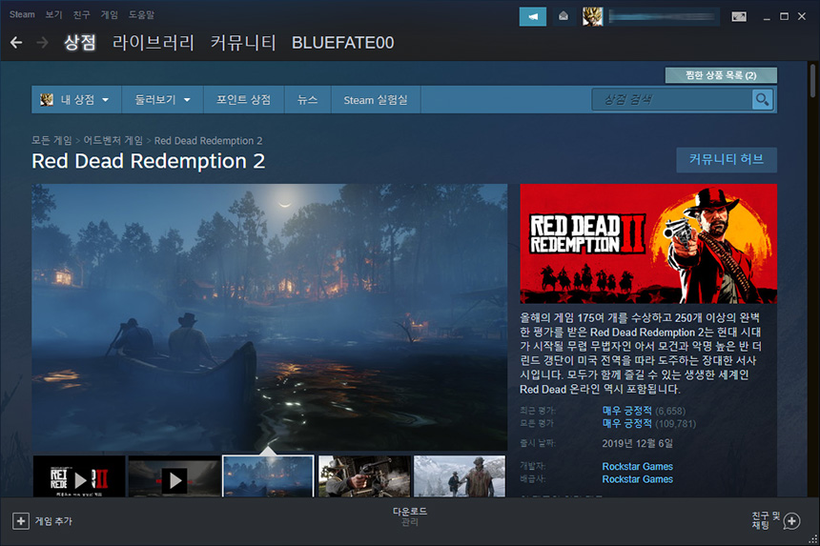This screenshot has height=546, width=820.
Task: Open the BLUEFATE00 profile tab
Action: (342, 43)
